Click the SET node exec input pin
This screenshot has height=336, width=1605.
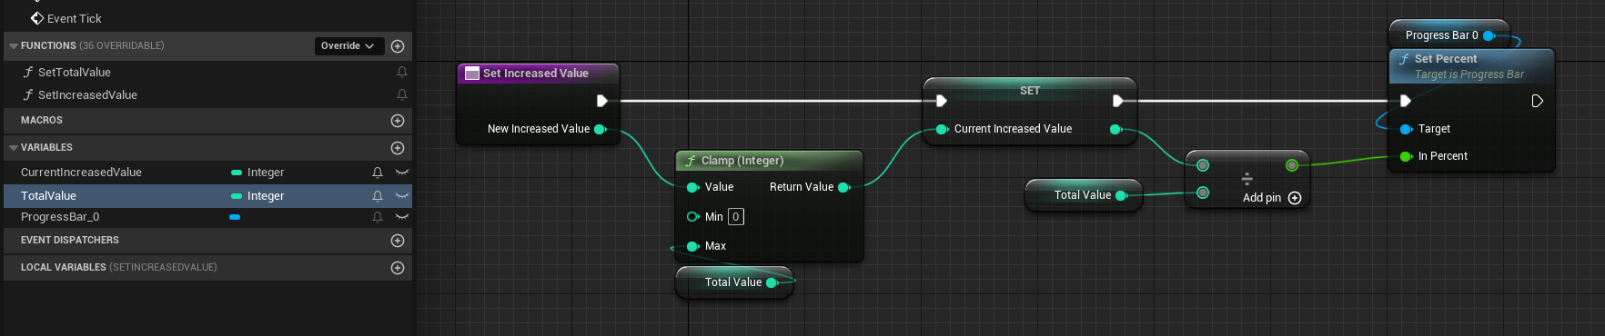tap(941, 101)
